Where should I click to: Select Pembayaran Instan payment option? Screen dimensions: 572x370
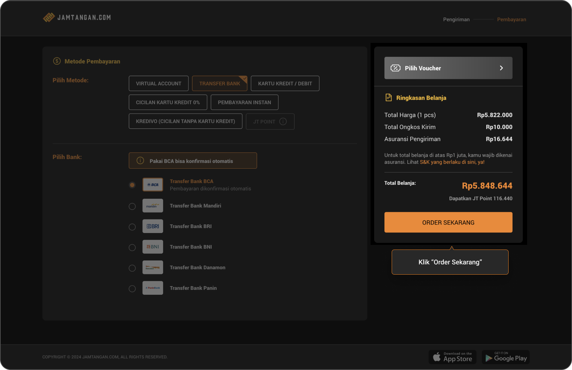[244, 102]
